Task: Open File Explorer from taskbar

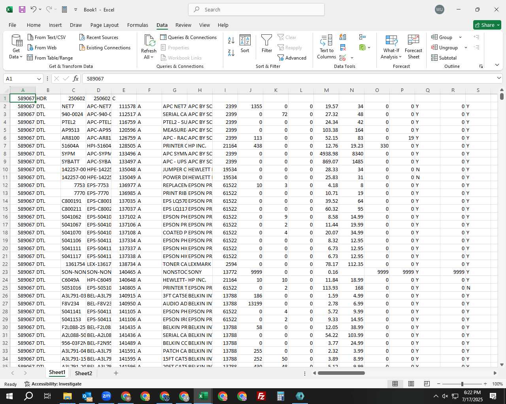Action: (67, 396)
